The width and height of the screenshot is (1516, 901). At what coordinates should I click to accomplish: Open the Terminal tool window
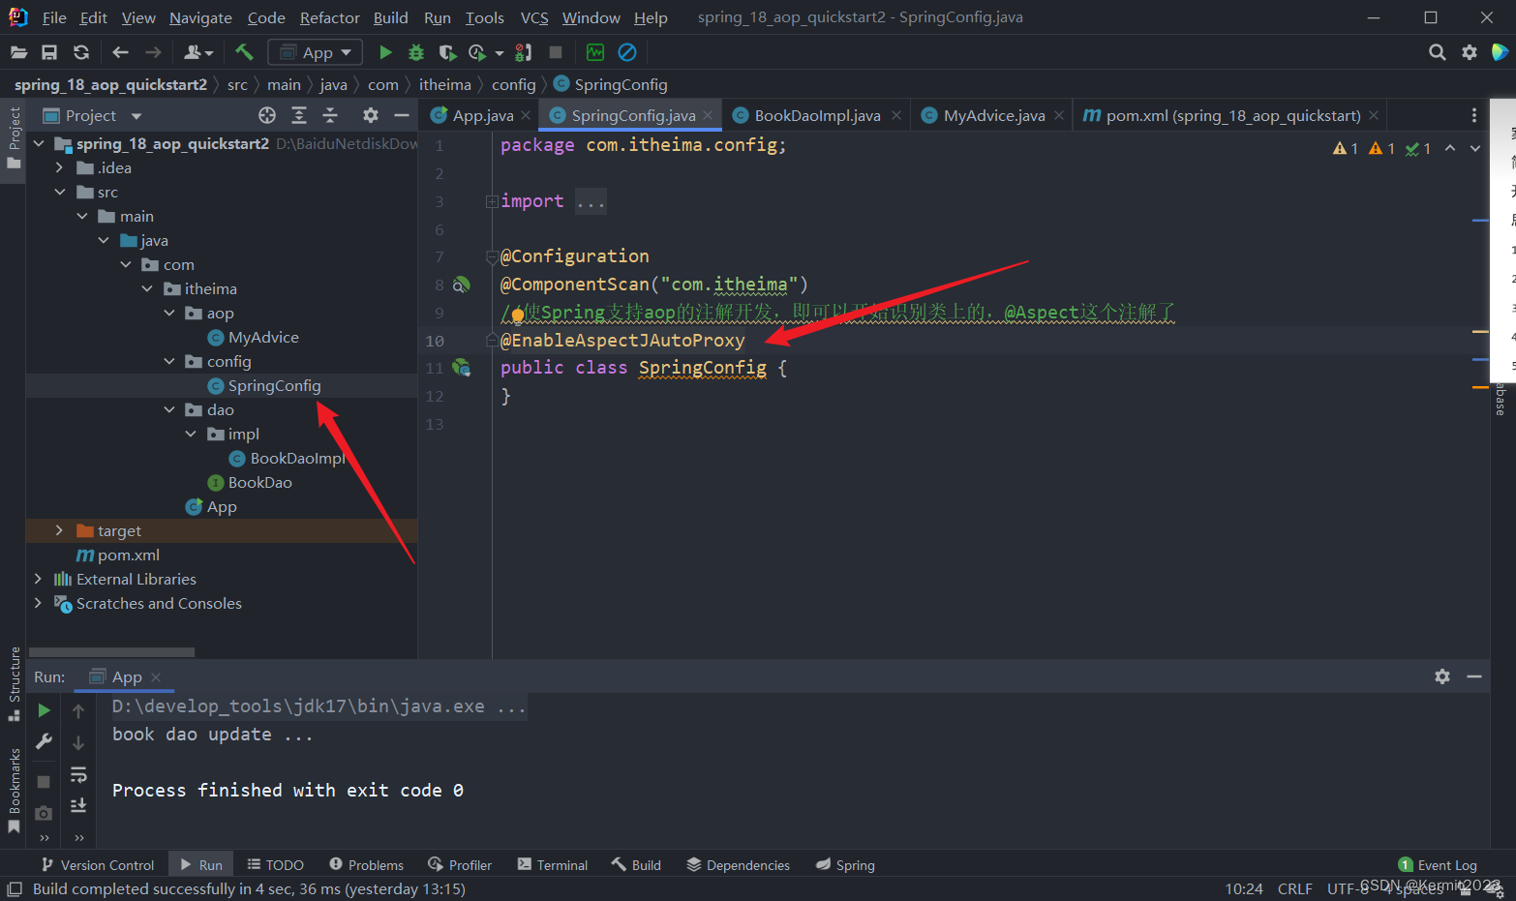[553, 865]
